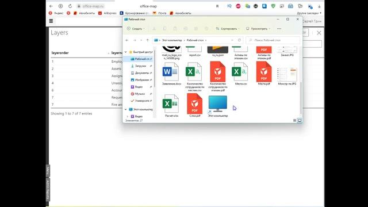Open the Просмотреть (View) dropdown
Image resolution: width=368 pixels, height=207 pixels.
(258, 29)
